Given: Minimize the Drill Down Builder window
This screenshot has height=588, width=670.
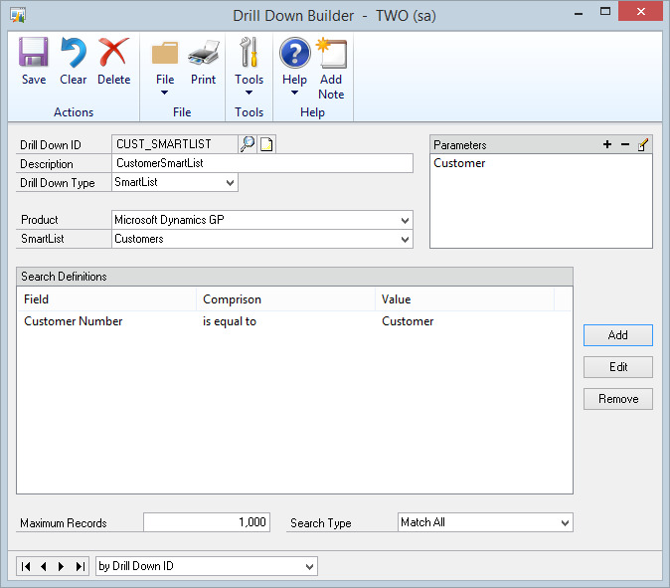Looking at the screenshot, I should tap(579, 13).
